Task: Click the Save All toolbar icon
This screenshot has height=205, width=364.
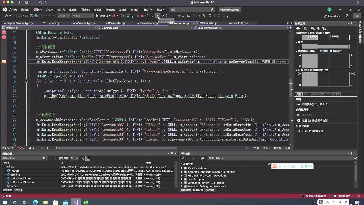Action: pos(36,16)
